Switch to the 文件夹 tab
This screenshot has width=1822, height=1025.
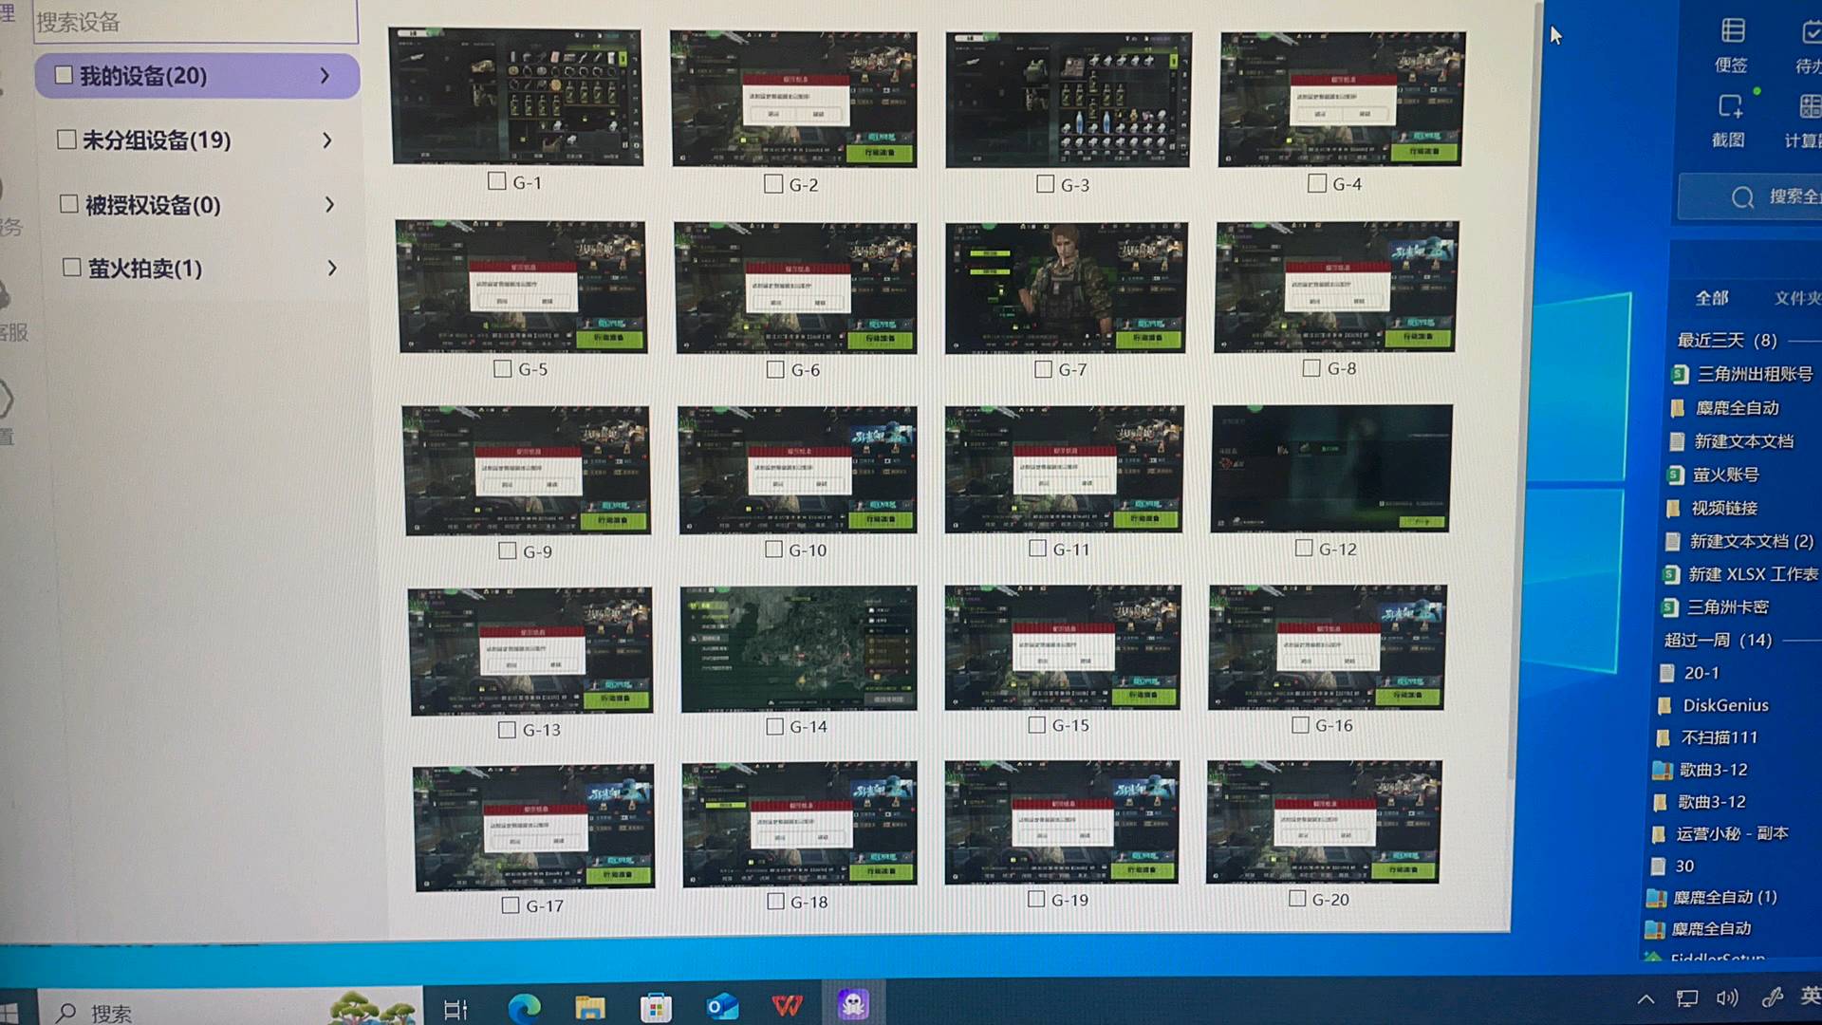tap(1798, 298)
